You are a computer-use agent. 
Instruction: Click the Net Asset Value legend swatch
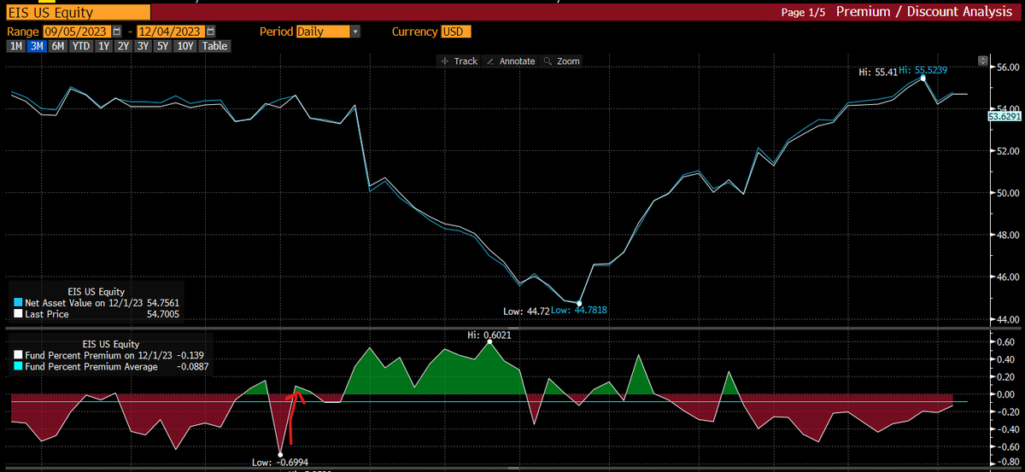click(18, 303)
